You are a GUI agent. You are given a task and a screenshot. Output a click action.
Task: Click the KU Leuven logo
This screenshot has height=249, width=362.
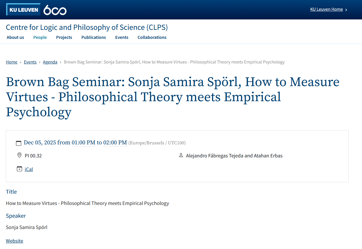[x=23, y=10]
